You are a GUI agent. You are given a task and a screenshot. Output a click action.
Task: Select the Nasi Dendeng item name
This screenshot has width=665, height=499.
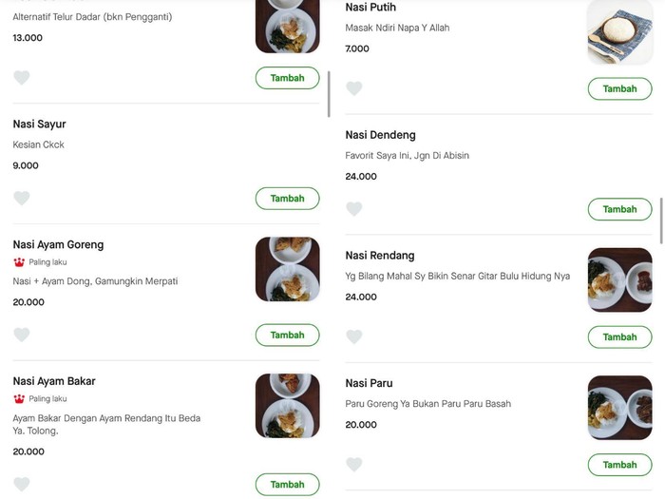380,135
